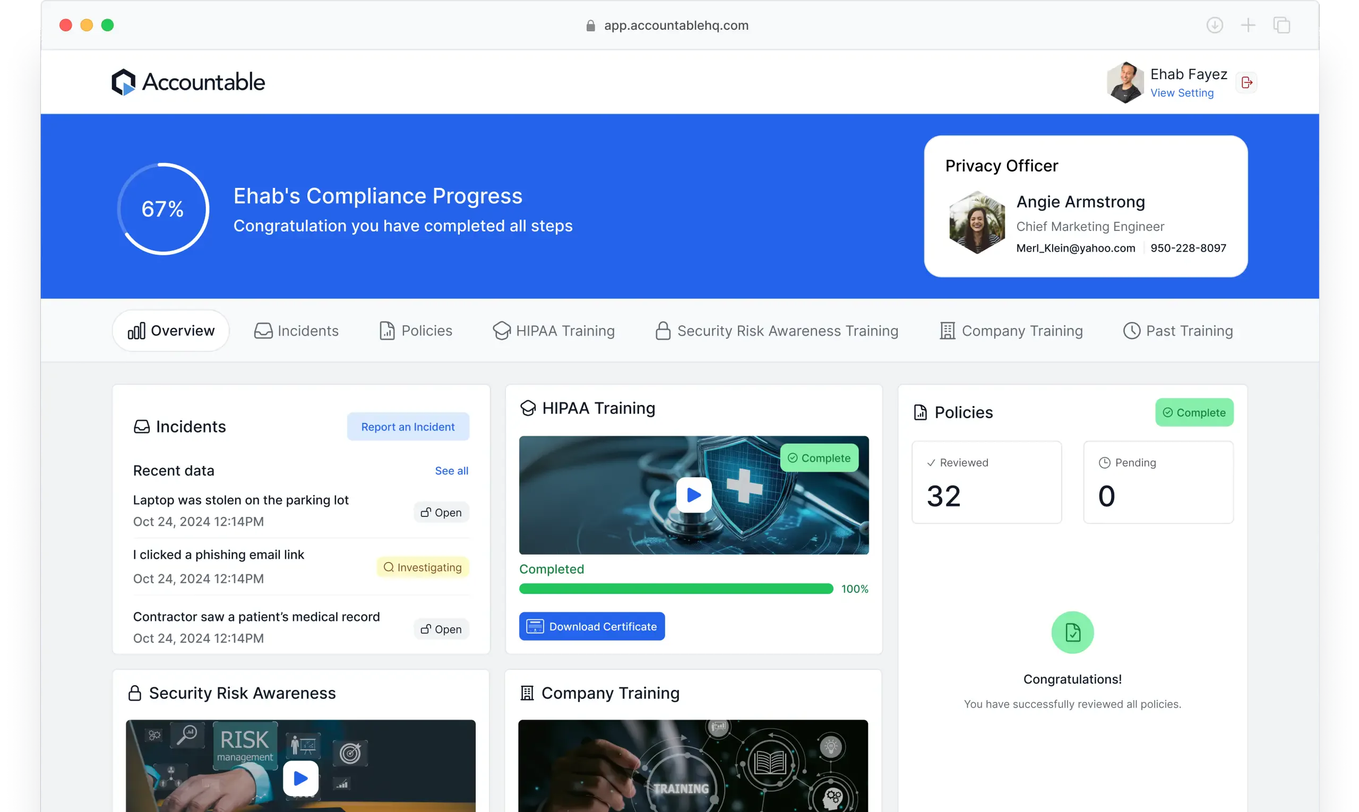The width and height of the screenshot is (1359, 812).
Task: Click the browser download icon in the toolbar
Action: click(1215, 25)
